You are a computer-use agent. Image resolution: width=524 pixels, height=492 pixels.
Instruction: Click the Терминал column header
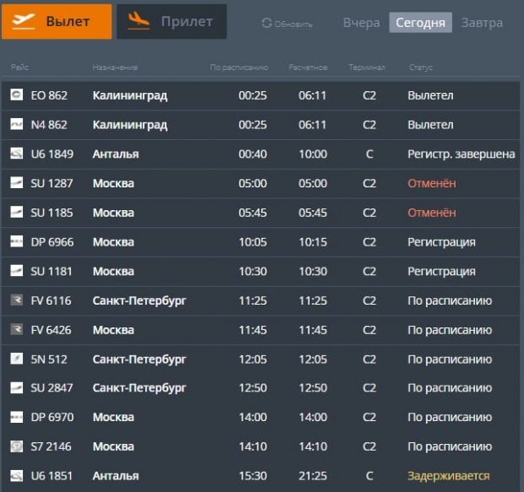(x=366, y=68)
